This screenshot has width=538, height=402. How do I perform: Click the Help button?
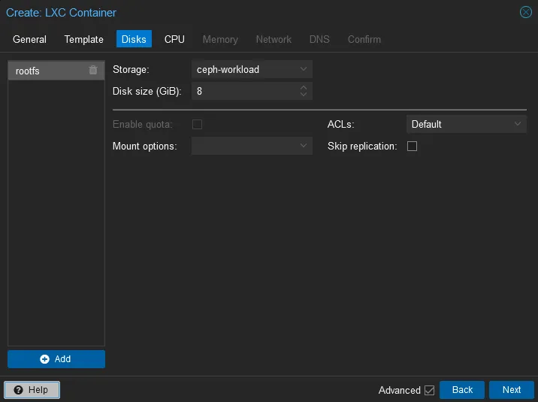coord(32,390)
